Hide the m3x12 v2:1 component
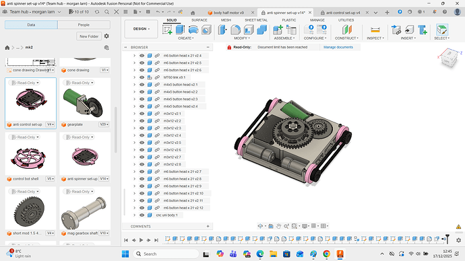 (x=142, y=113)
